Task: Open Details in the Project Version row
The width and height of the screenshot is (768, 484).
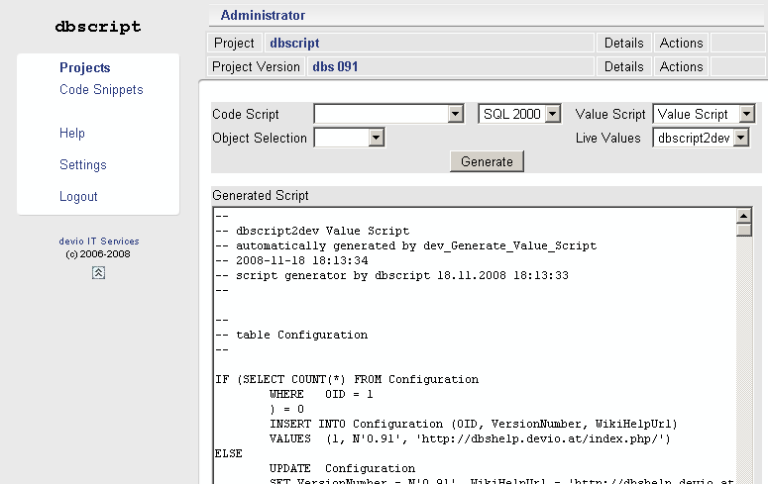Action: 623,66
